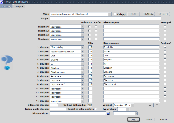The width and height of the screenshot is (174, 123).
Task: Enable Stránkovat for Skupina 4
Action: 89,39
